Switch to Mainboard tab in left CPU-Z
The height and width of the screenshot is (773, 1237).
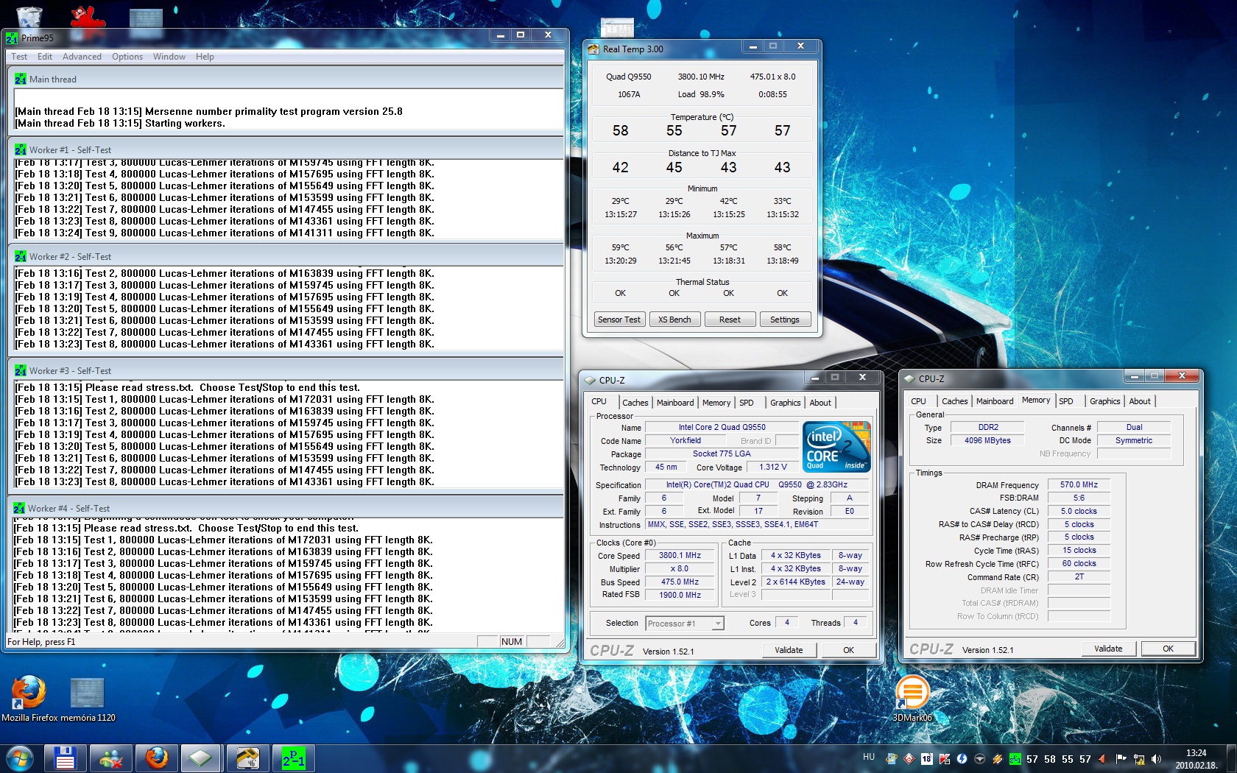coord(675,403)
